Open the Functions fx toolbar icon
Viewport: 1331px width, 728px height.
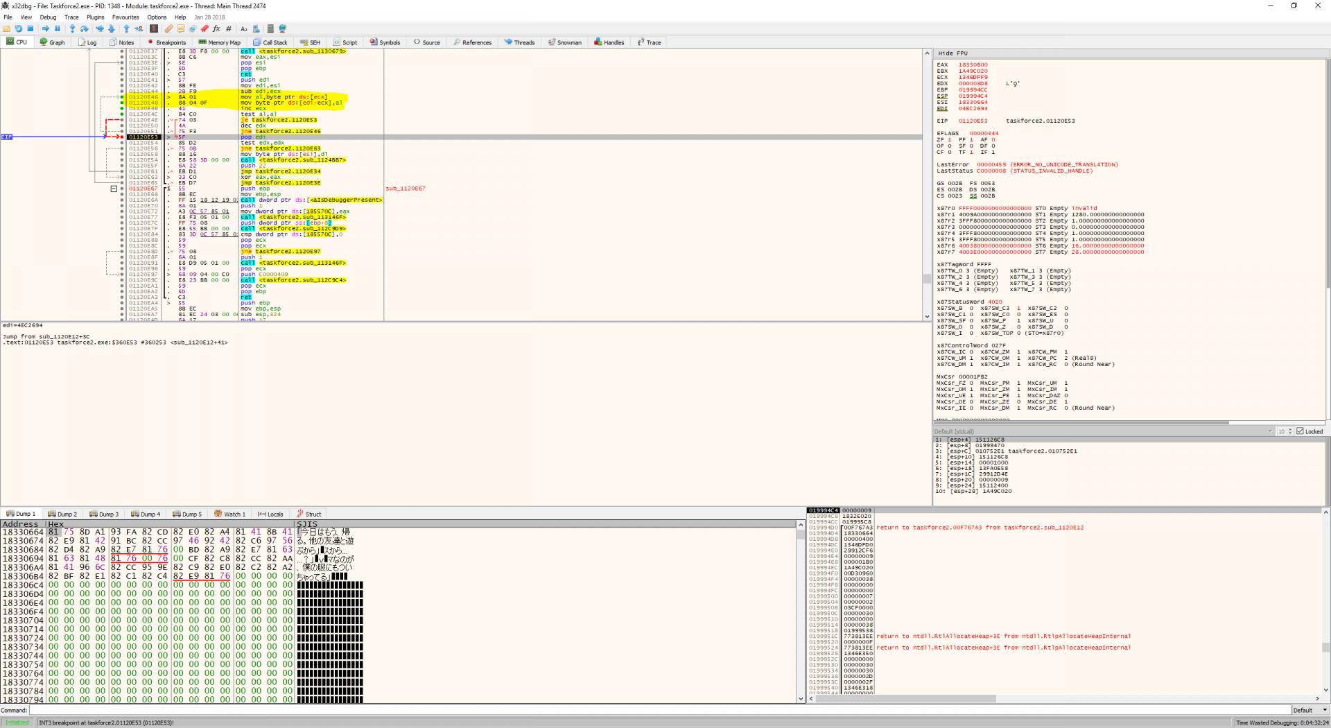point(216,28)
